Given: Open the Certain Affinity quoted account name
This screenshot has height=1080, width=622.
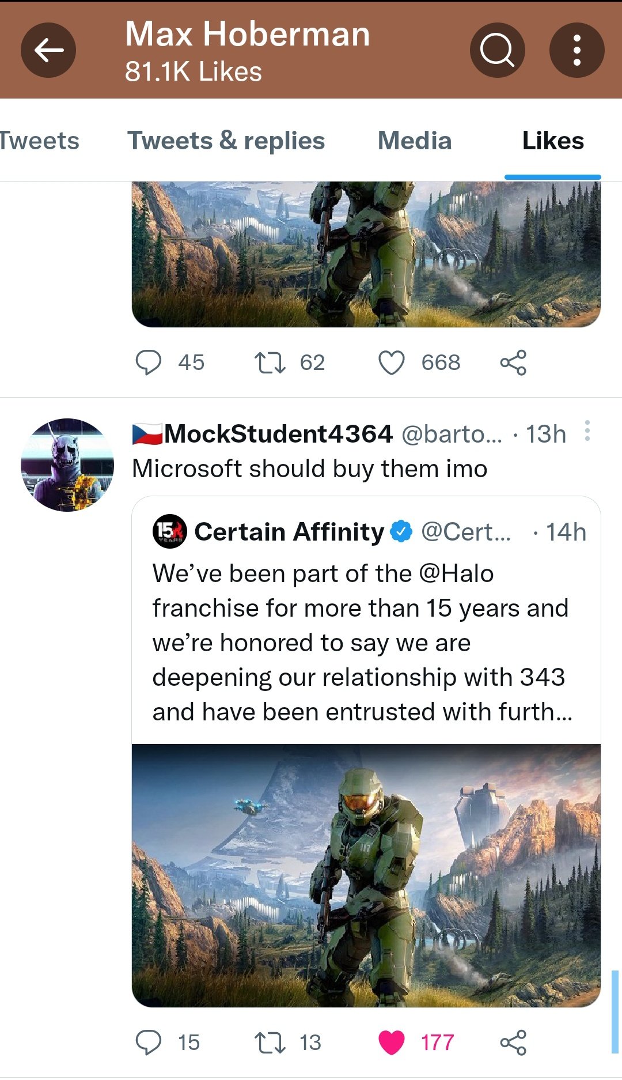Looking at the screenshot, I should pyautogui.click(x=289, y=531).
